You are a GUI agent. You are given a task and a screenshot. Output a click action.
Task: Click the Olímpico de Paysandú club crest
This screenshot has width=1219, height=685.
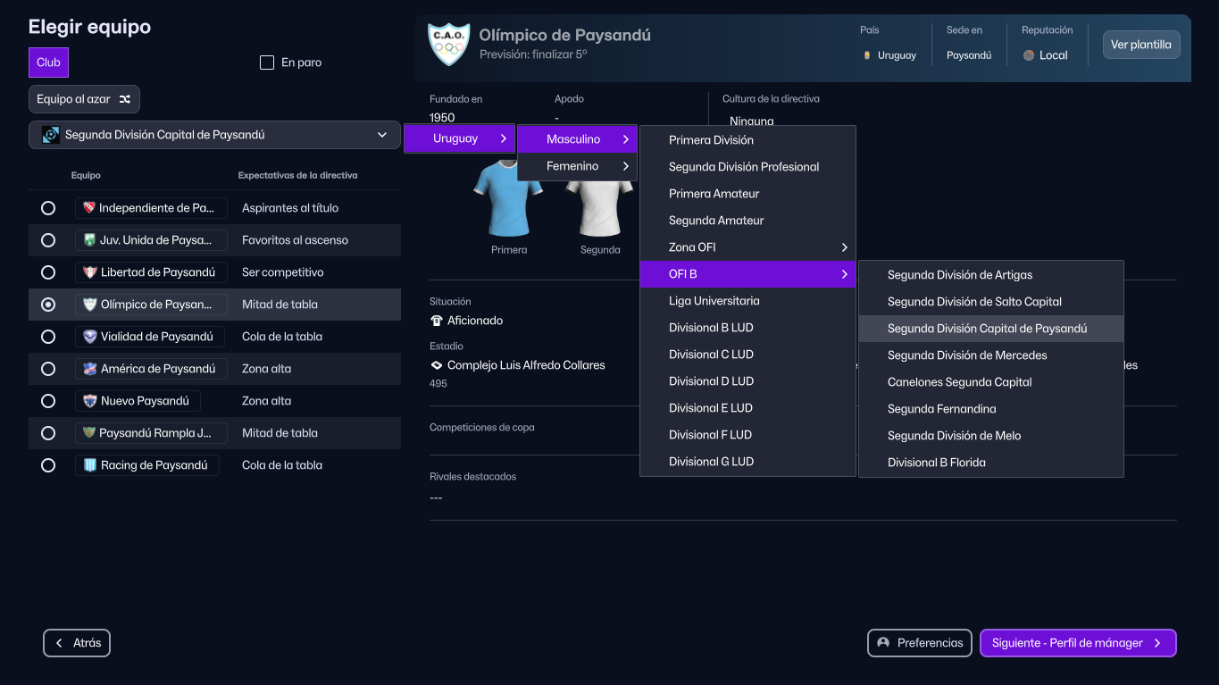(x=448, y=45)
